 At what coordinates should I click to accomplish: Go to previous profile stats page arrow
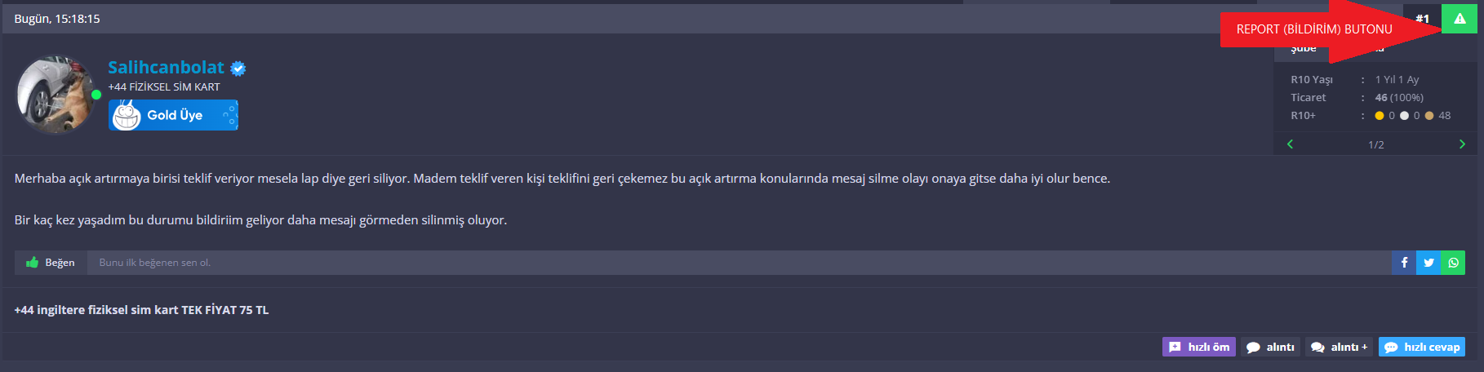1290,144
